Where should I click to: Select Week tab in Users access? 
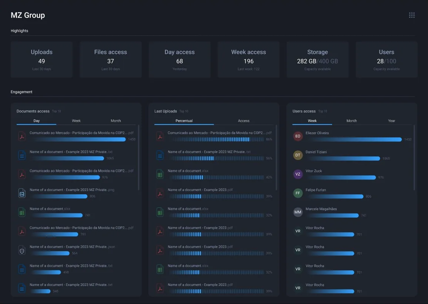tap(312, 121)
